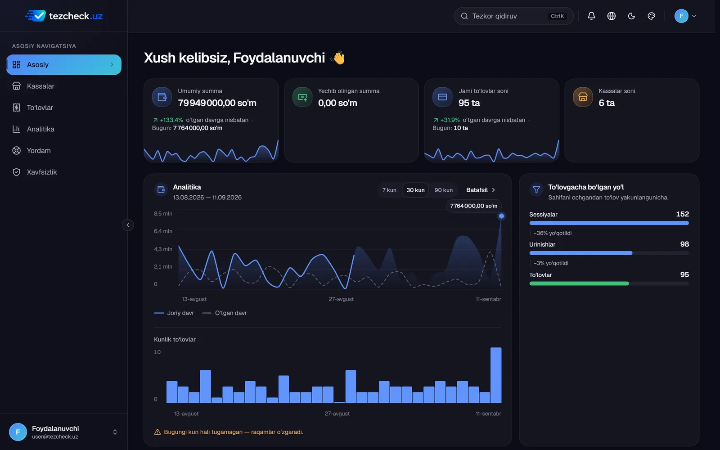The width and height of the screenshot is (720, 450).
Task: Open To'lovlar in the sidebar
Action: (x=64, y=108)
